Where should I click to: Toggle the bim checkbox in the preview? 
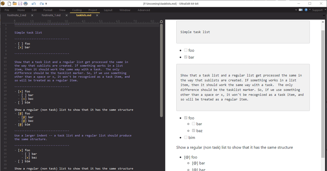pos(186,137)
